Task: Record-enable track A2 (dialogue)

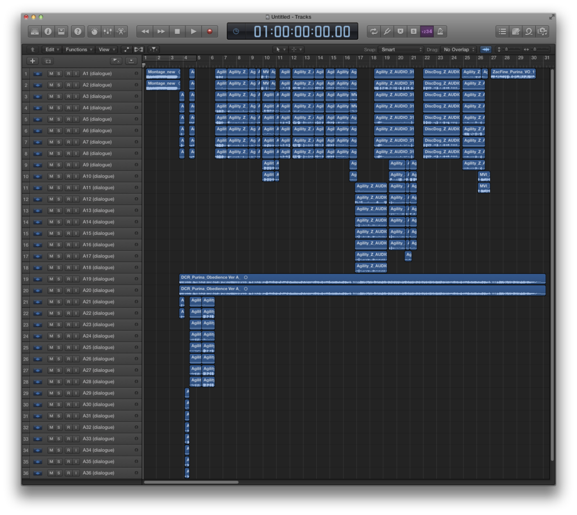Action: coord(68,85)
